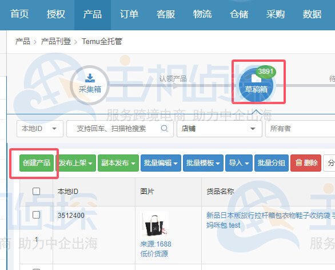Open the 批量模板 dropdown button

[203, 163]
